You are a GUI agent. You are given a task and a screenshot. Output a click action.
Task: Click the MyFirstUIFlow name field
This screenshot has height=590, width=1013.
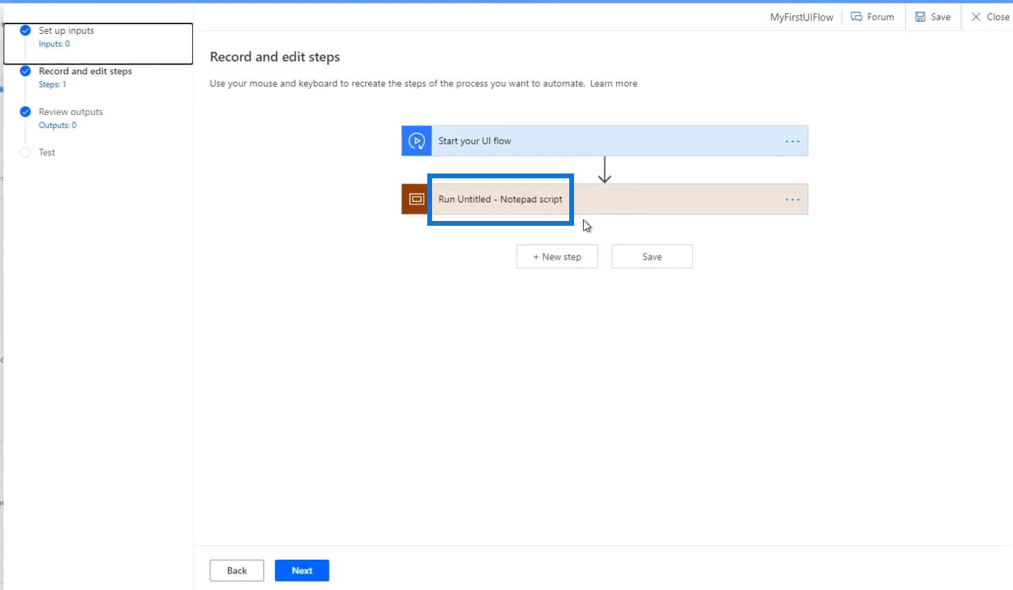coord(801,17)
